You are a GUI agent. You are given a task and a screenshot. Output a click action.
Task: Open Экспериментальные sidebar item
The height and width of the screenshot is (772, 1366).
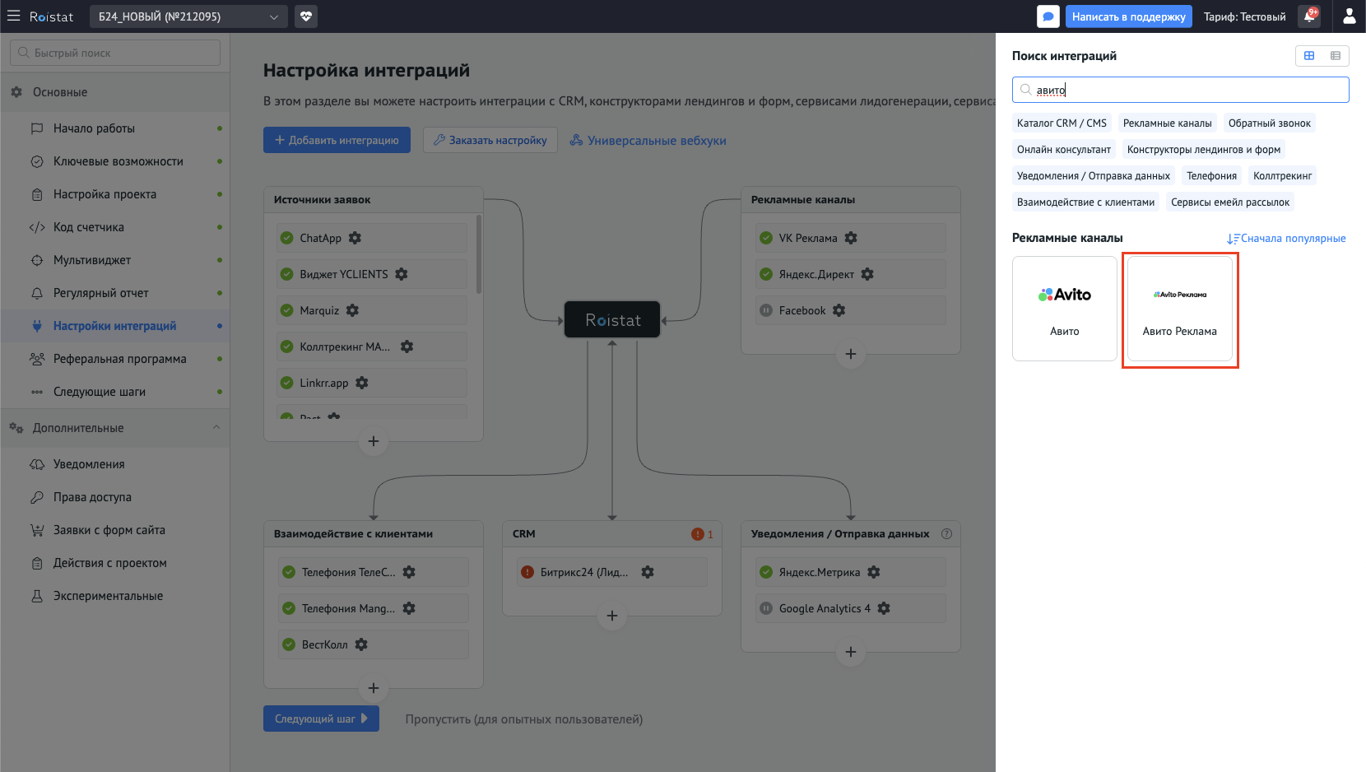click(x=115, y=596)
